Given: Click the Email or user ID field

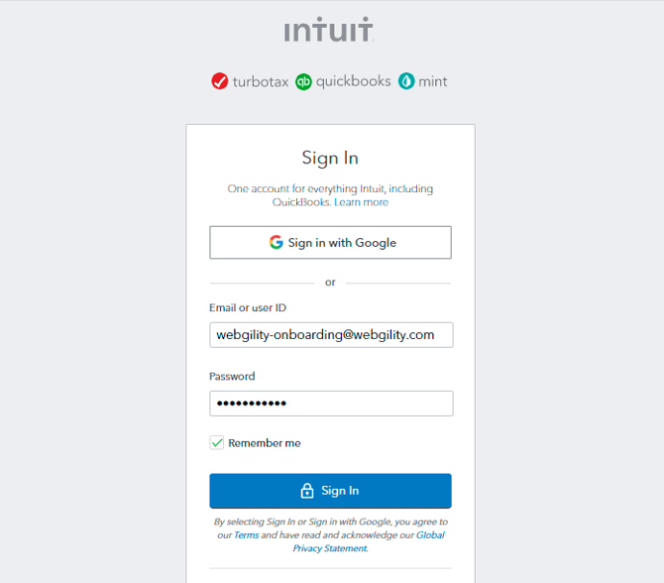Looking at the screenshot, I should click(330, 335).
